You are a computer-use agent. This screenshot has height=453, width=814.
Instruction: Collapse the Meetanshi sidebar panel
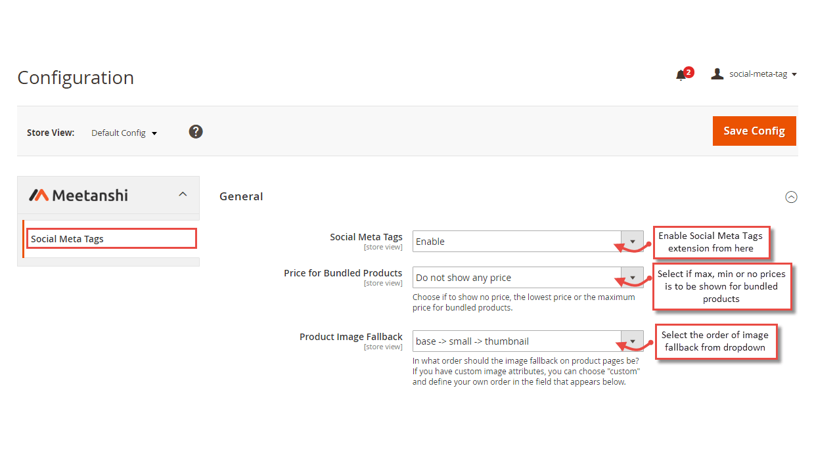(x=183, y=194)
